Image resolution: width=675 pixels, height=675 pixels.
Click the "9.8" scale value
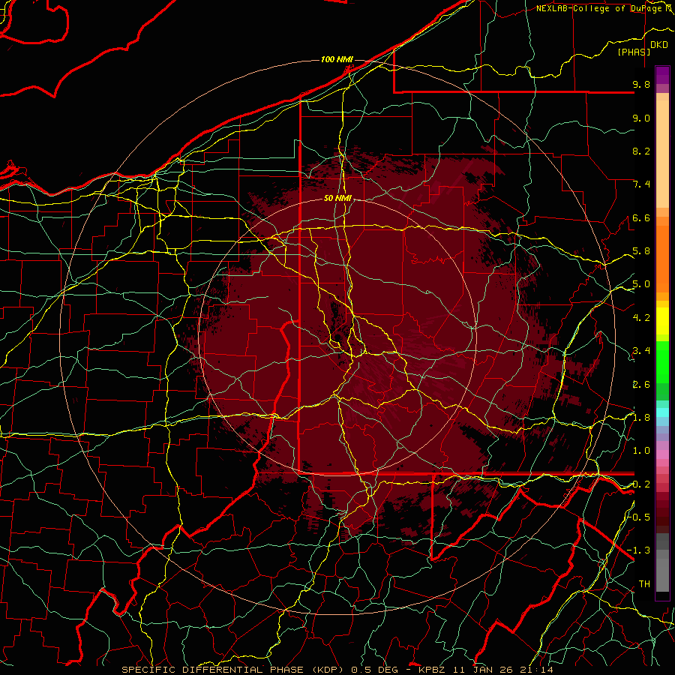tap(641, 84)
